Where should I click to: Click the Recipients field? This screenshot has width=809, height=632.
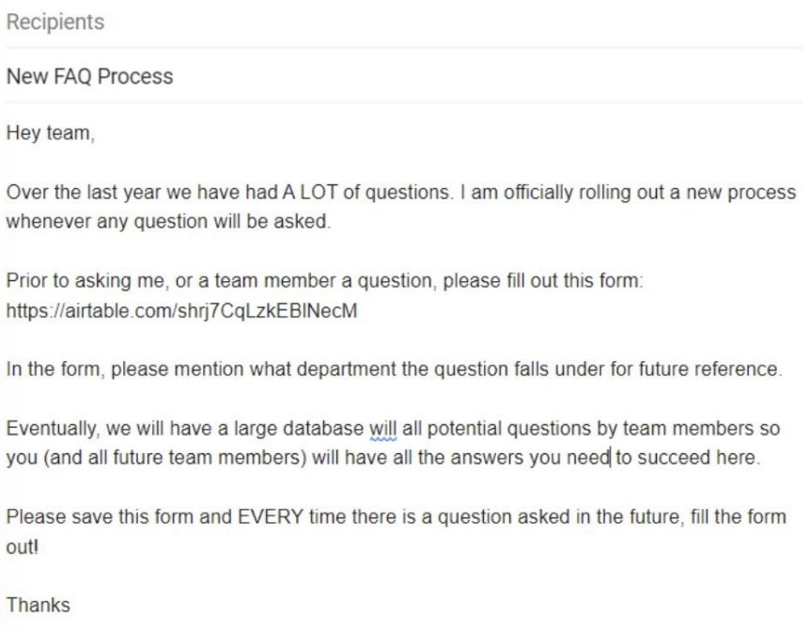tap(55, 23)
